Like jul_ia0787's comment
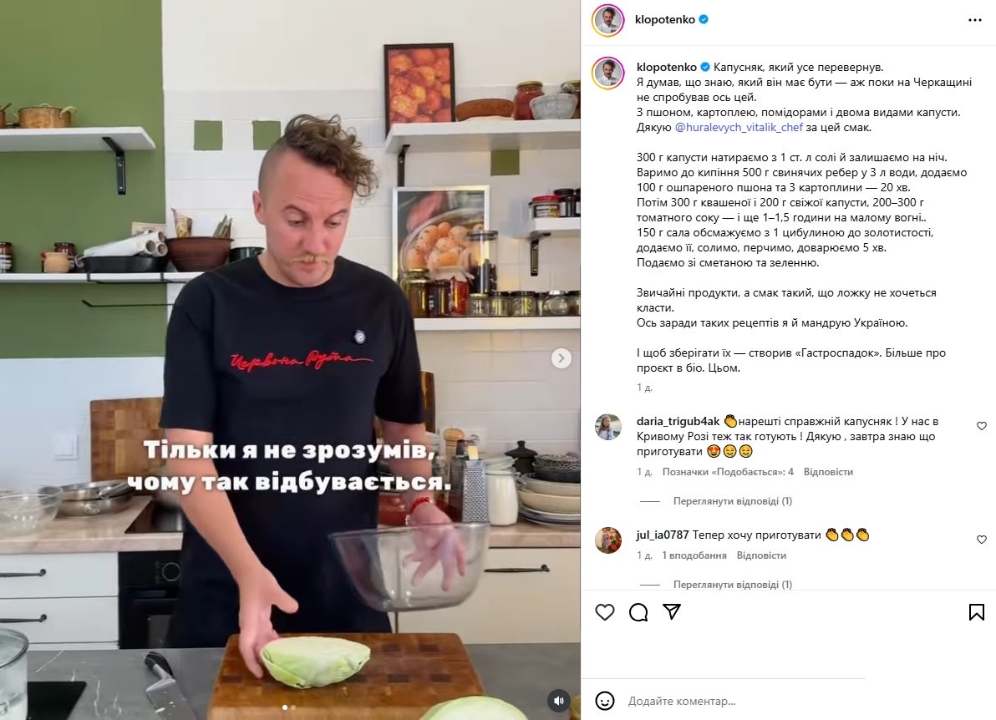The image size is (996, 720). pyautogui.click(x=982, y=540)
